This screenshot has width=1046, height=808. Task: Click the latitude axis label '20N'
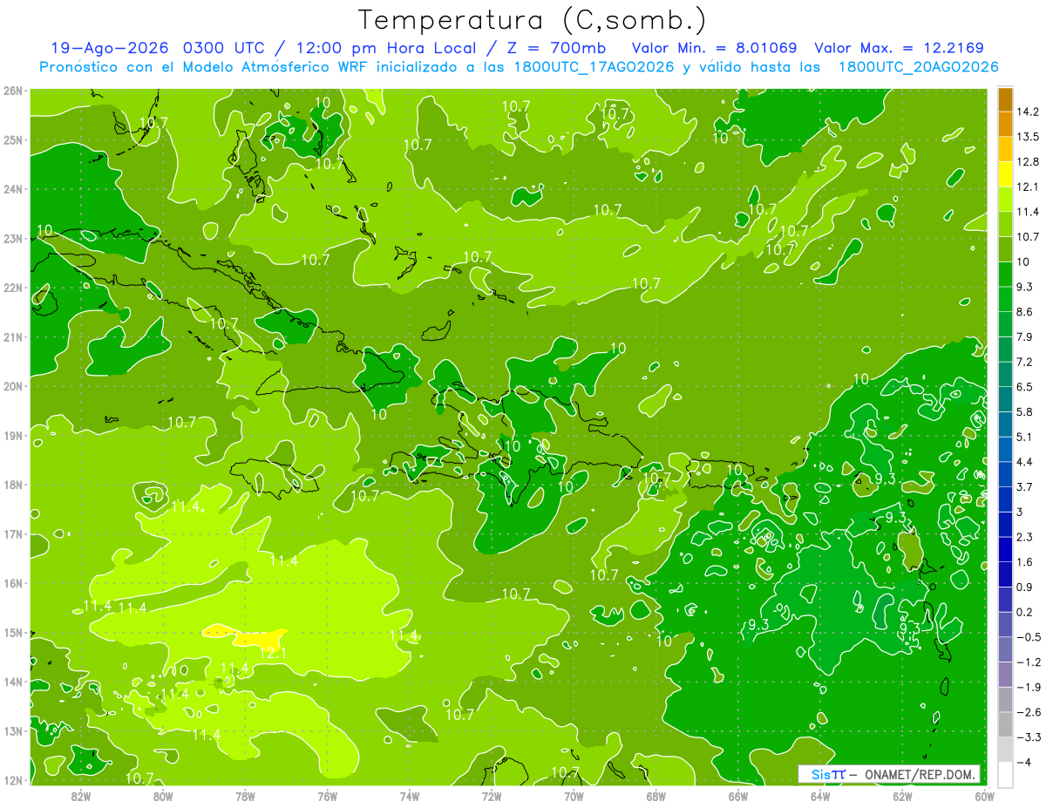click(12, 386)
